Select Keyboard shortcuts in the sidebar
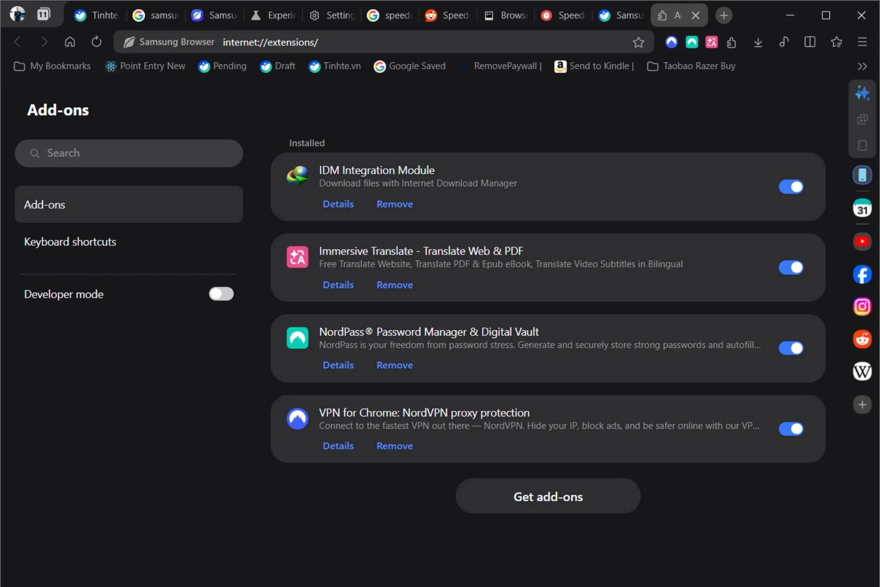 [70, 242]
